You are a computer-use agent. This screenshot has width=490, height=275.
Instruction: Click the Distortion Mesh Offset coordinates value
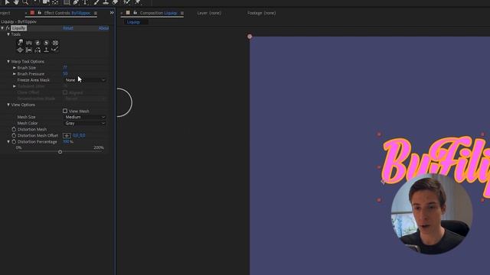pyautogui.click(x=79, y=135)
